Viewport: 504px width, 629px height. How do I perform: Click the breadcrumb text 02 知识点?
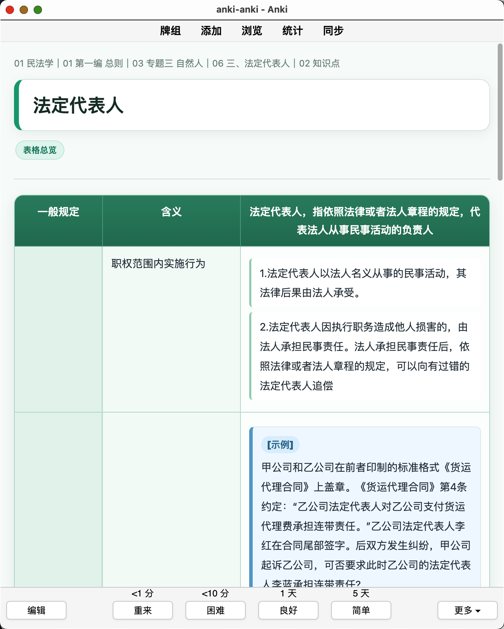(320, 63)
